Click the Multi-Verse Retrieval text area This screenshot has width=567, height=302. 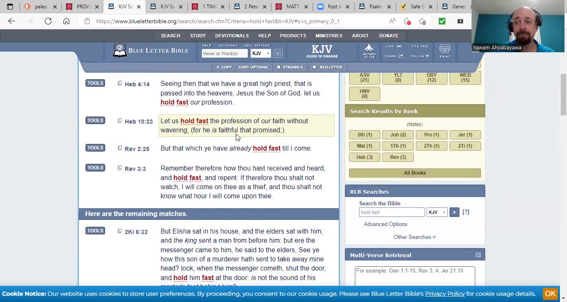click(415, 276)
